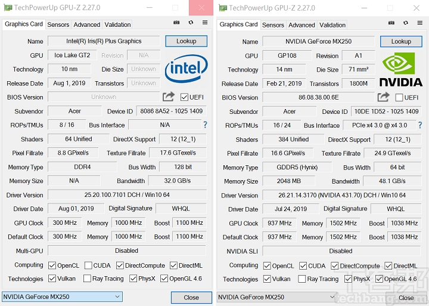Toggle Ray Tracing checkbox in NVIDIA window
This screenshot has height=306, width=429.
pos(302,279)
